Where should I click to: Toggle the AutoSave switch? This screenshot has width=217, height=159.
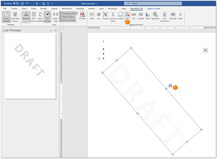[x=16, y=3]
